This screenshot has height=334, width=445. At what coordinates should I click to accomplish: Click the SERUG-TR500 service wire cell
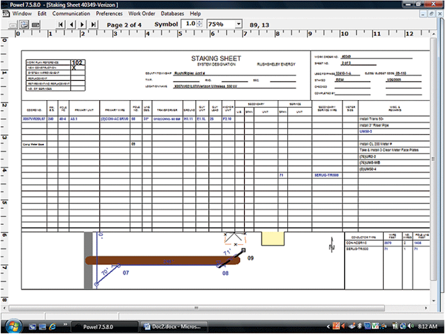click(326, 175)
